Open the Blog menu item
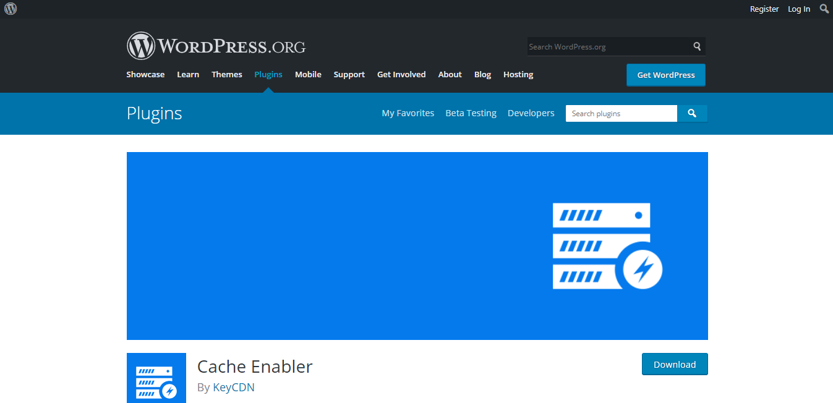Viewport: 833px width, 403px height. (482, 74)
